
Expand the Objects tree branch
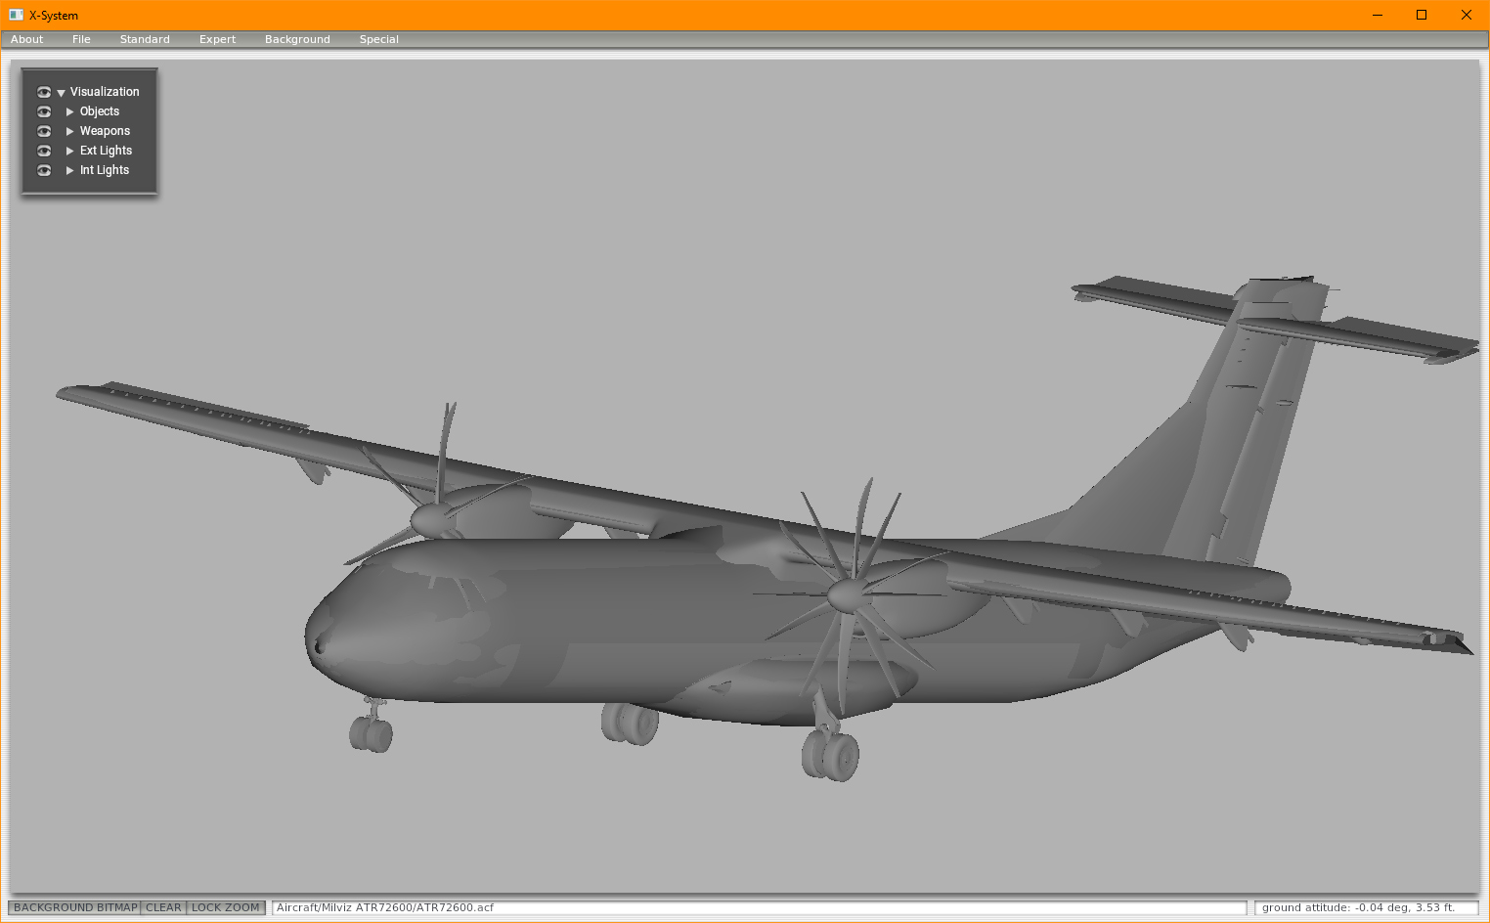tap(69, 111)
